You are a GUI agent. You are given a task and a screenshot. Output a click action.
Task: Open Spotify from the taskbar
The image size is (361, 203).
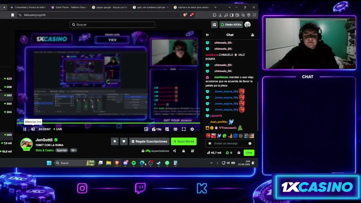click(134, 163)
